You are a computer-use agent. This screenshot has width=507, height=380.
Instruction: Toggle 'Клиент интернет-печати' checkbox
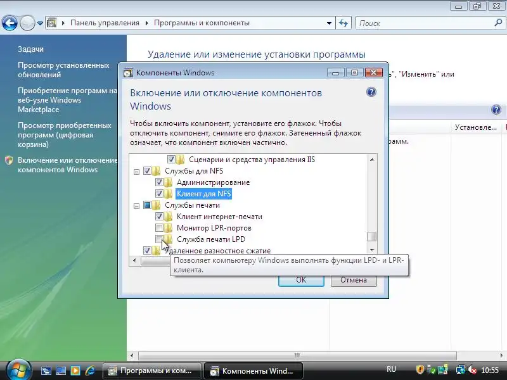159,217
